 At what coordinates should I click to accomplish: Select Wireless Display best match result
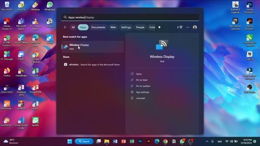pyautogui.click(x=93, y=47)
